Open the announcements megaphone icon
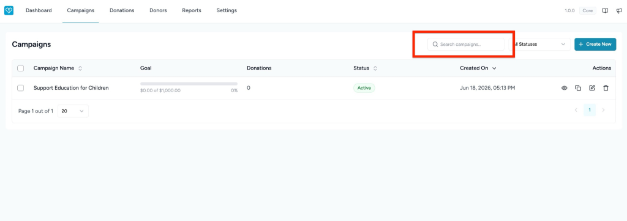Image resolution: width=627 pixels, height=221 pixels. tap(619, 11)
